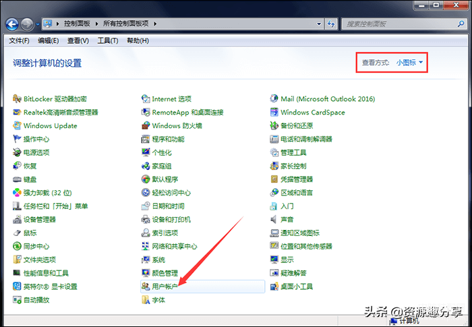The image size is (472, 327).
Task: Open the 帮助(H) menu
Action: point(138,40)
